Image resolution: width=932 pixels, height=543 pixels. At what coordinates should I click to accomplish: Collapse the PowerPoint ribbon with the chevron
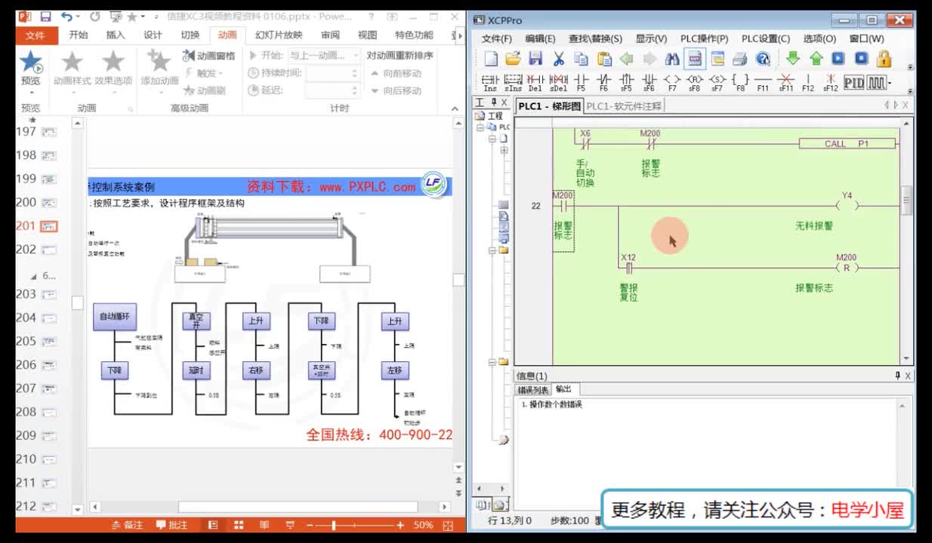pyautogui.click(x=455, y=109)
